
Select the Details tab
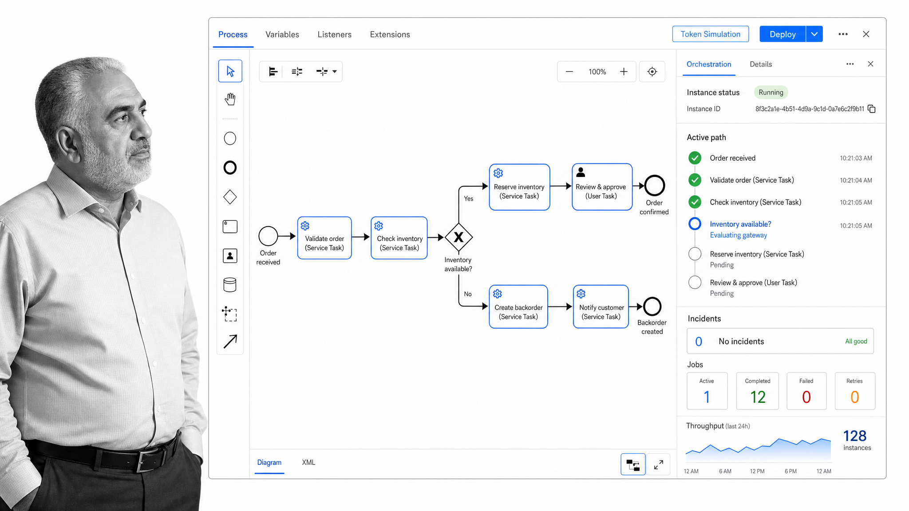pos(761,64)
